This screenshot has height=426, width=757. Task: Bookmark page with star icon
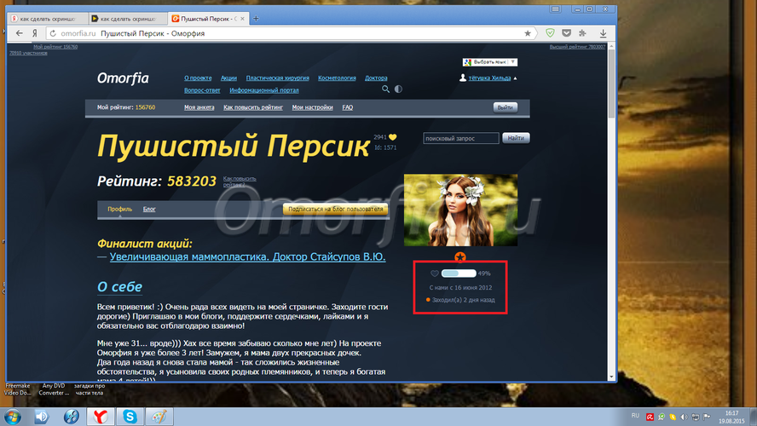[528, 33]
